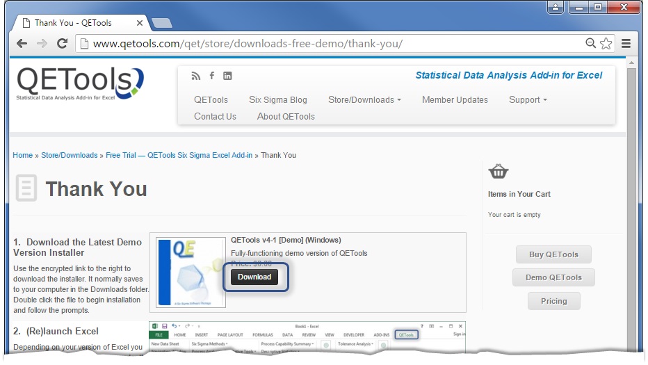Open the Contact Us menu item
648x365 pixels.
[215, 117]
